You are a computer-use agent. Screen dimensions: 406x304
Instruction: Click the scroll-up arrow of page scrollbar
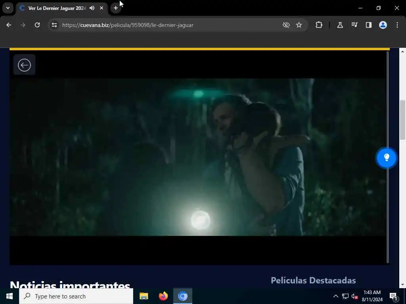click(x=402, y=51)
